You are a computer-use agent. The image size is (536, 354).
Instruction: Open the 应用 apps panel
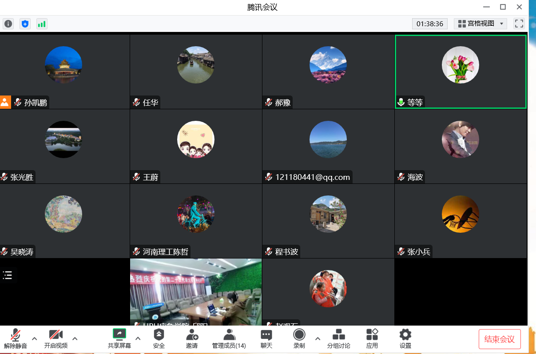click(372, 338)
